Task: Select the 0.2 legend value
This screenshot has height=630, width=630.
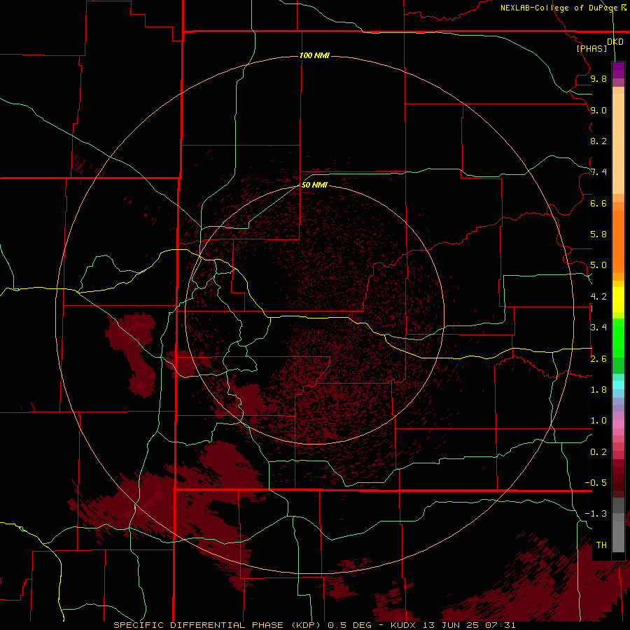Action: coord(598,451)
